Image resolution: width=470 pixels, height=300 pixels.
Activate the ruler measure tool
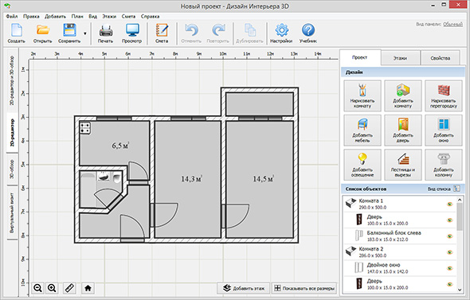pos(69,288)
